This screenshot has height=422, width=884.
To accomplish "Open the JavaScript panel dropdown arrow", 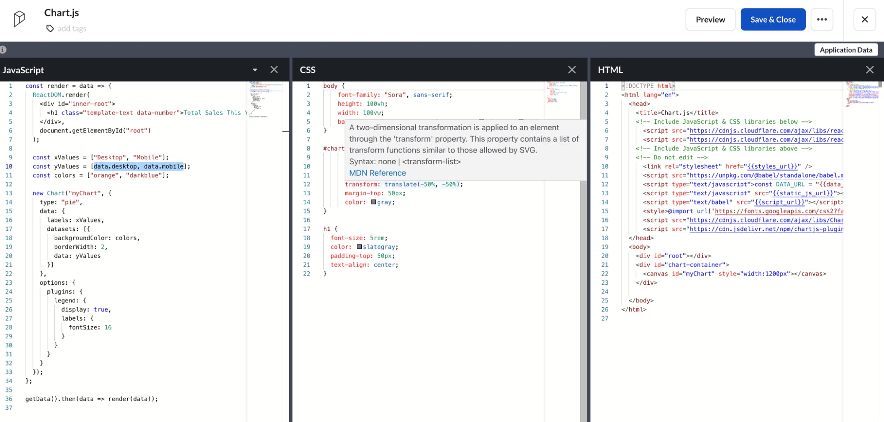I will [255, 70].
